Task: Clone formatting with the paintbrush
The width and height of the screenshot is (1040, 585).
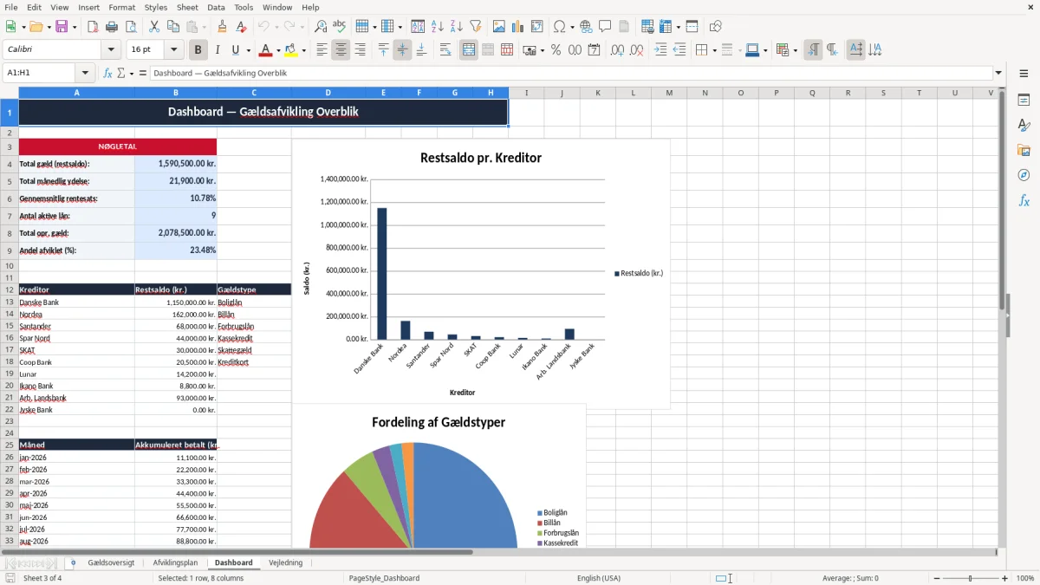Action: point(222,27)
